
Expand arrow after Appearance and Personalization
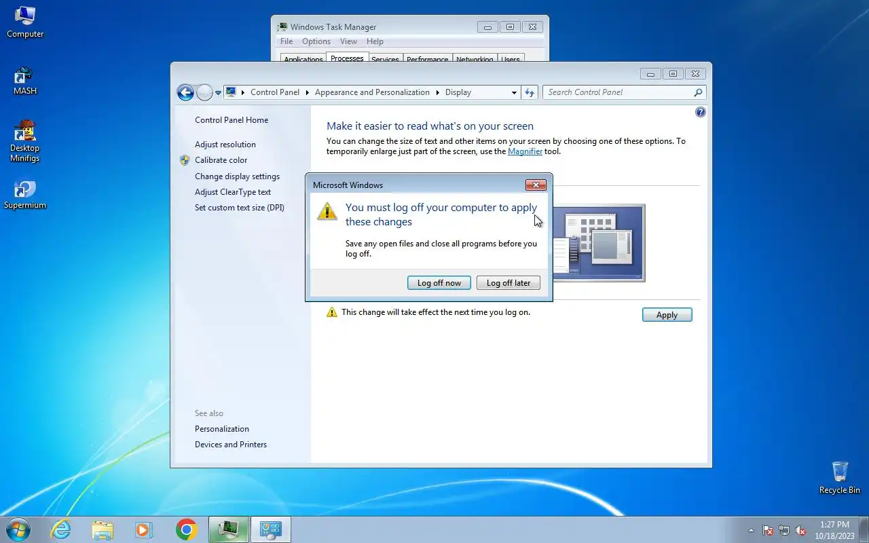coord(437,92)
